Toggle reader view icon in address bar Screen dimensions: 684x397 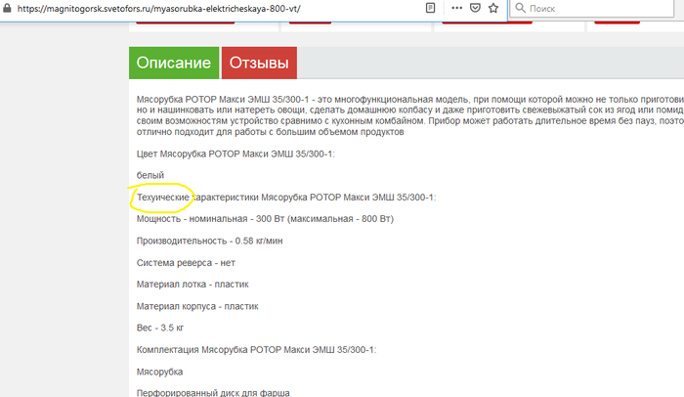tap(430, 8)
